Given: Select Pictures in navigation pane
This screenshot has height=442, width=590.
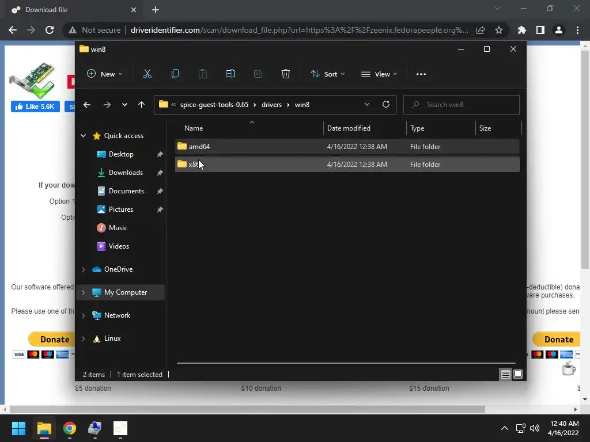Looking at the screenshot, I should 121,209.
